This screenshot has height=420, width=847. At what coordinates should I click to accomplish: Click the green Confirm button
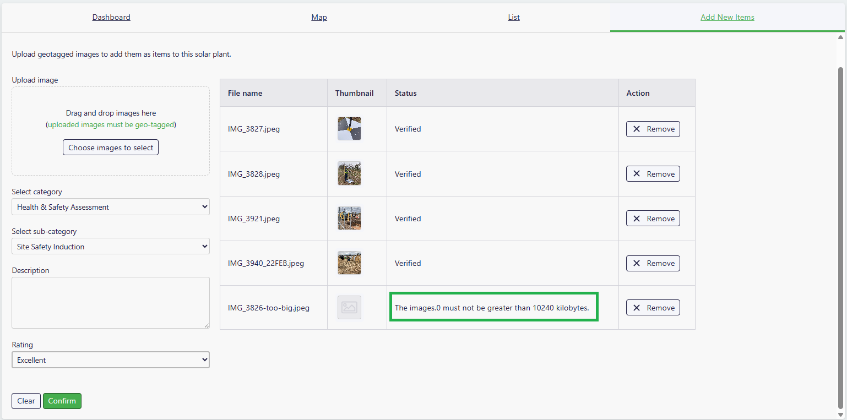(62, 401)
